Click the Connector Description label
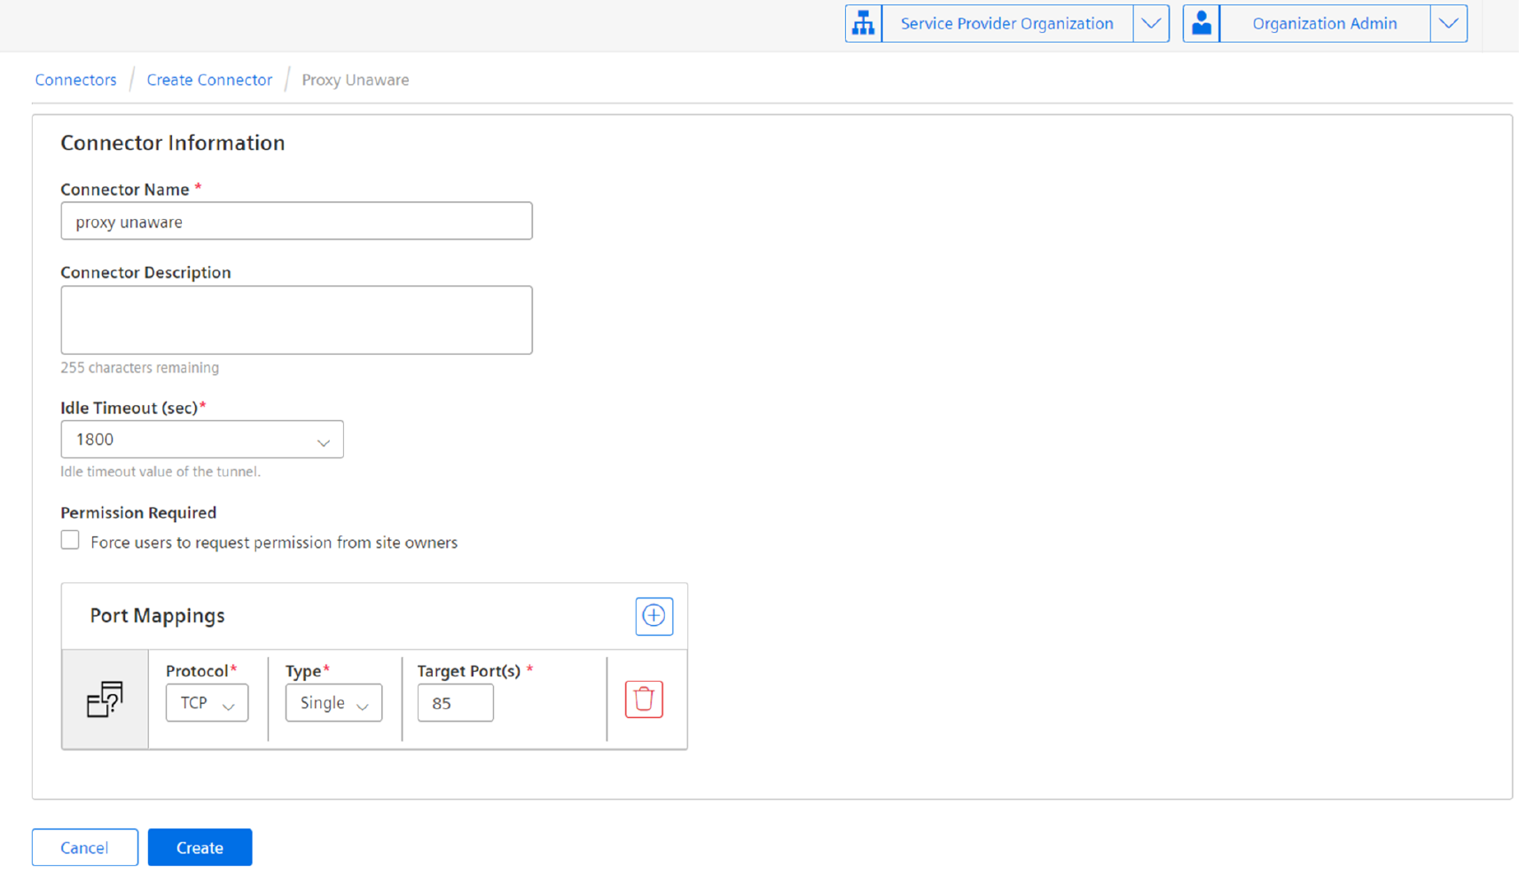 [145, 272]
